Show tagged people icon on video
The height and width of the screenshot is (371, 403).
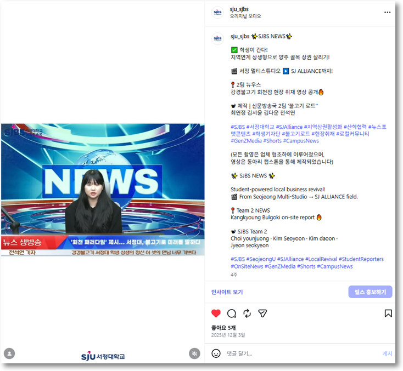(x=9, y=353)
